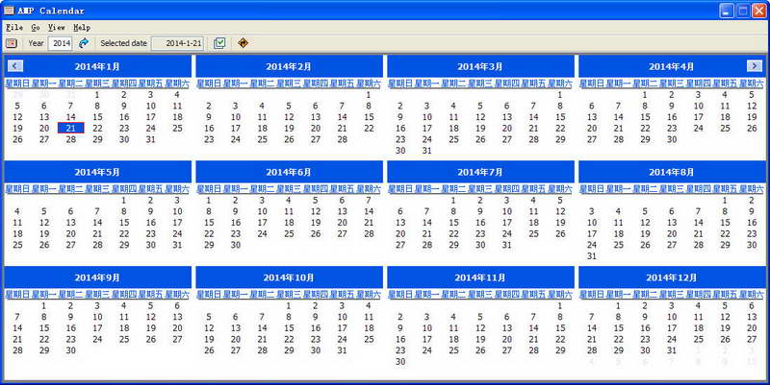Click the 2014年3月 month header
The width and height of the screenshot is (770, 385).
click(x=480, y=66)
